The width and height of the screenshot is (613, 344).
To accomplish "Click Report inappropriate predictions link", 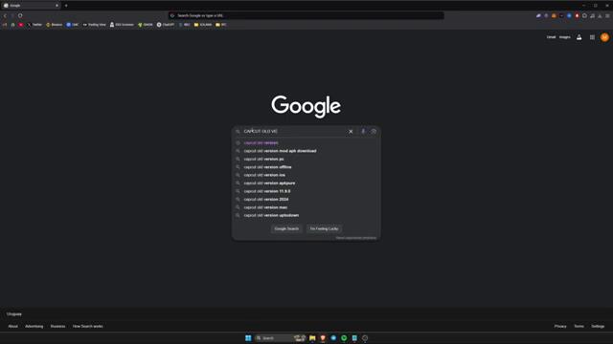I will (355, 238).
